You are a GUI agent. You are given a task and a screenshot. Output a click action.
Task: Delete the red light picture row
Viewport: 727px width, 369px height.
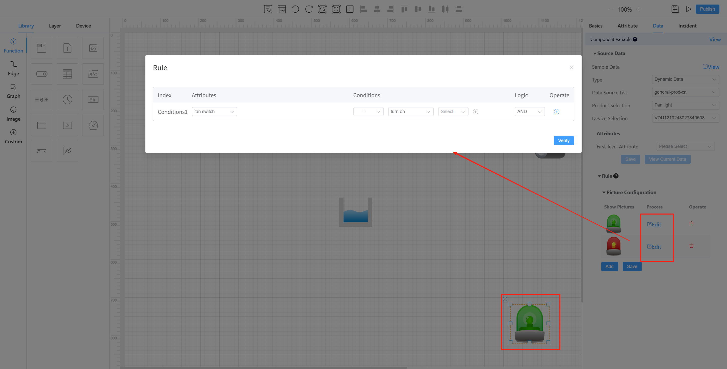(691, 245)
